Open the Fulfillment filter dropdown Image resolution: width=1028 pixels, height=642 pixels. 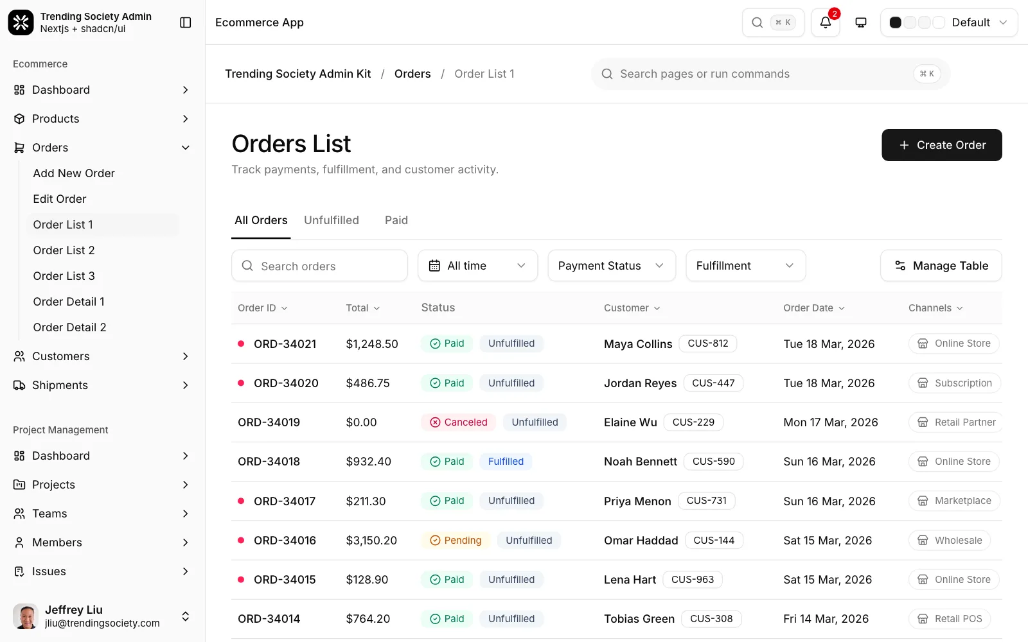746,266
